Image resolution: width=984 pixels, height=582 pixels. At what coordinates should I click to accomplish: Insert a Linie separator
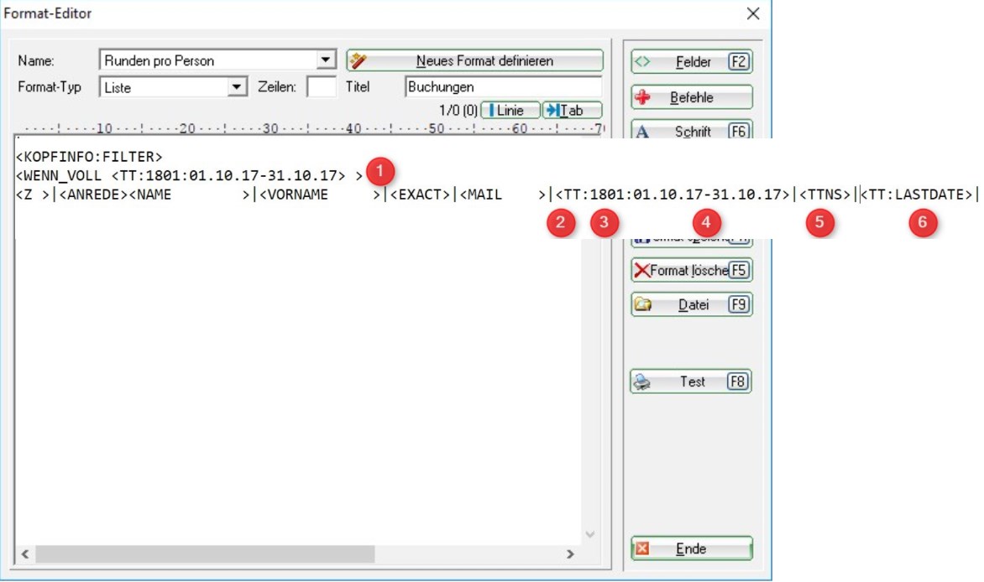510,111
